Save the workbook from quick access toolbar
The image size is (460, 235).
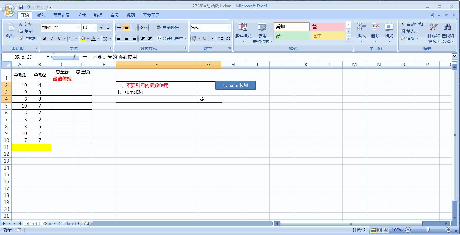click(21, 7)
